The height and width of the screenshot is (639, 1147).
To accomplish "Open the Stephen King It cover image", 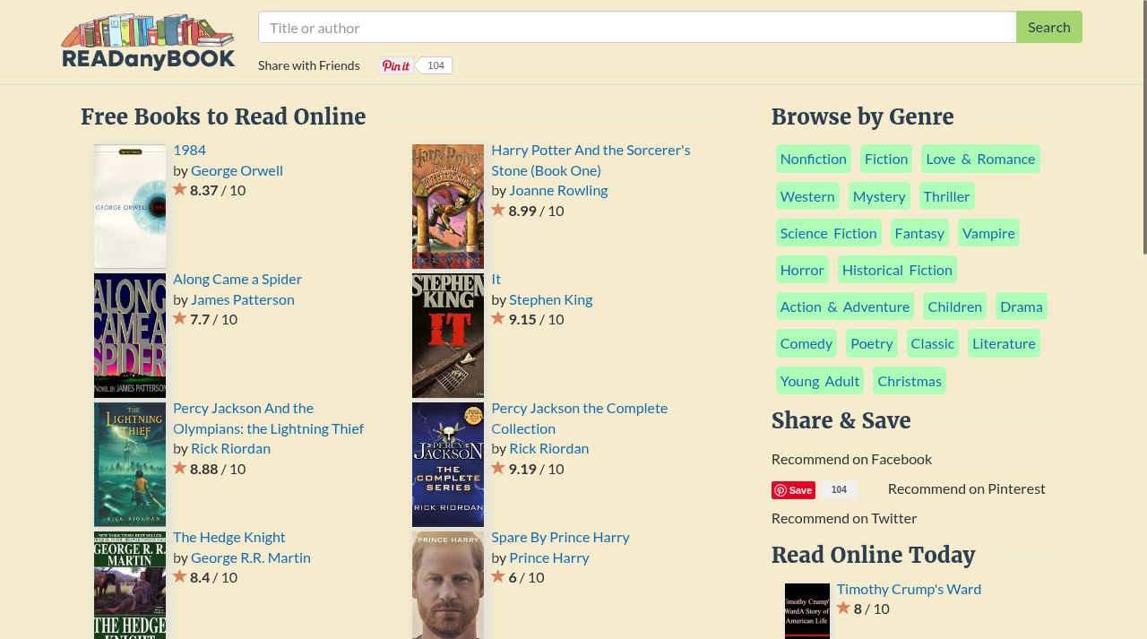I will 448,335.
